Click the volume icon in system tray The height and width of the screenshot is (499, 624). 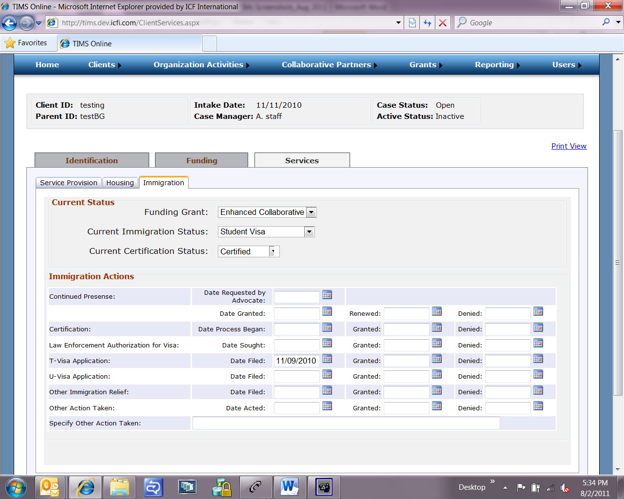[x=565, y=487]
